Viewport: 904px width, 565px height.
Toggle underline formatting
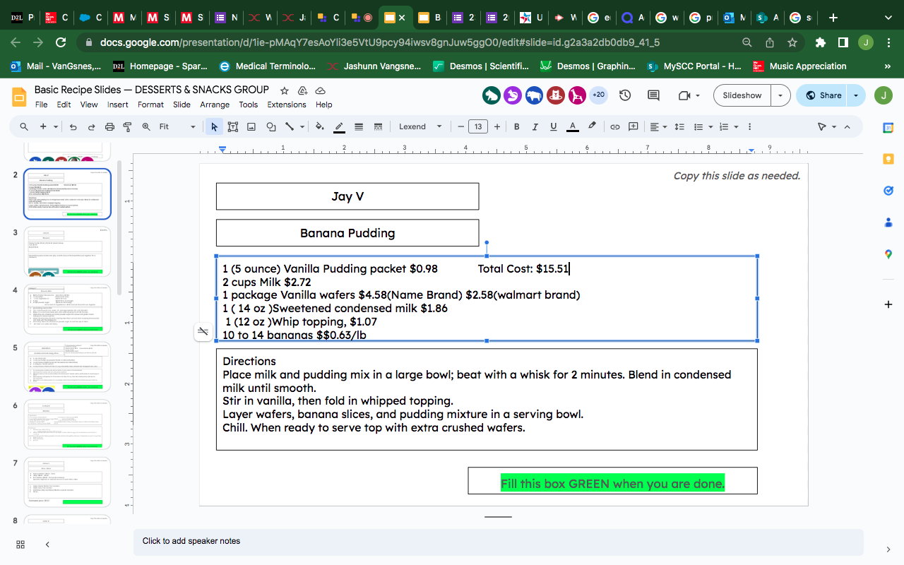click(x=553, y=126)
